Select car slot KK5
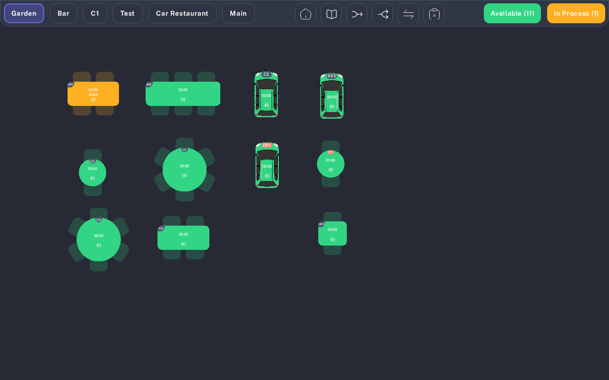The height and width of the screenshot is (380, 609). tap(332, 95)
